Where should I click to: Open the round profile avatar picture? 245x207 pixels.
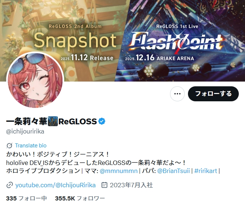point(35,80)
